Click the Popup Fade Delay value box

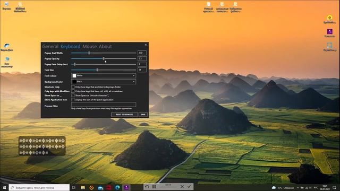click(x=142, y=64)
